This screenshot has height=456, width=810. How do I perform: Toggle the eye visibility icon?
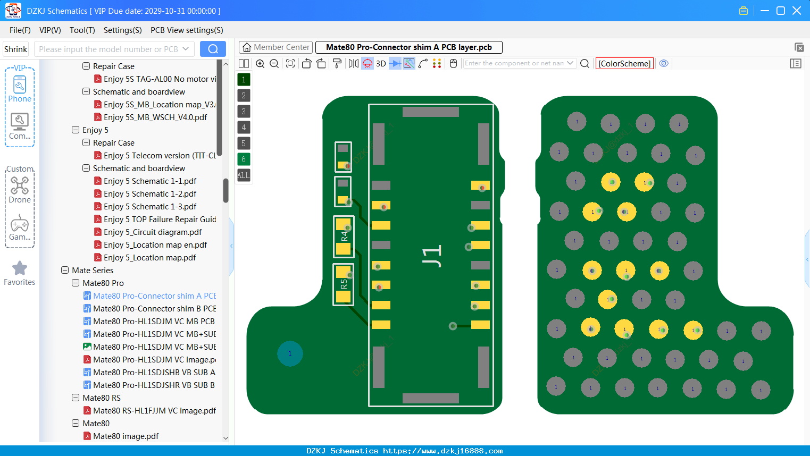[x=664, y=63]
